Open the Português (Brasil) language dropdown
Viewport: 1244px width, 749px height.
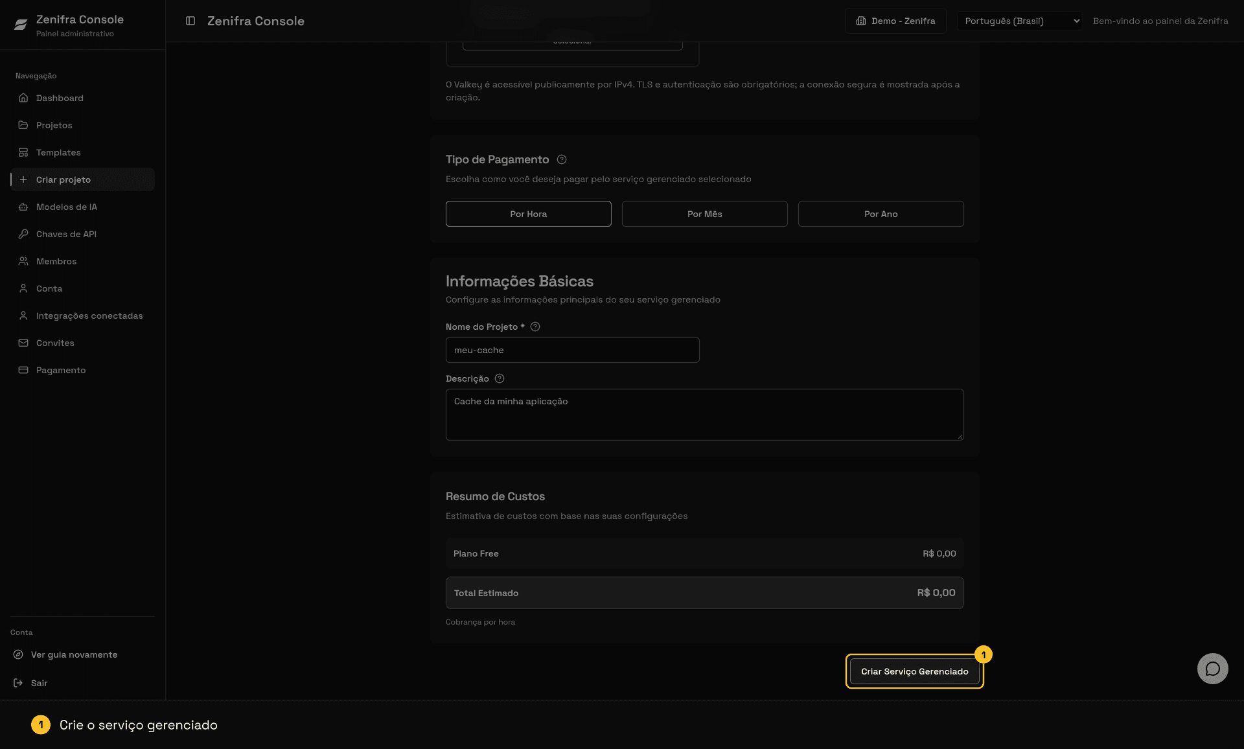1019,21
